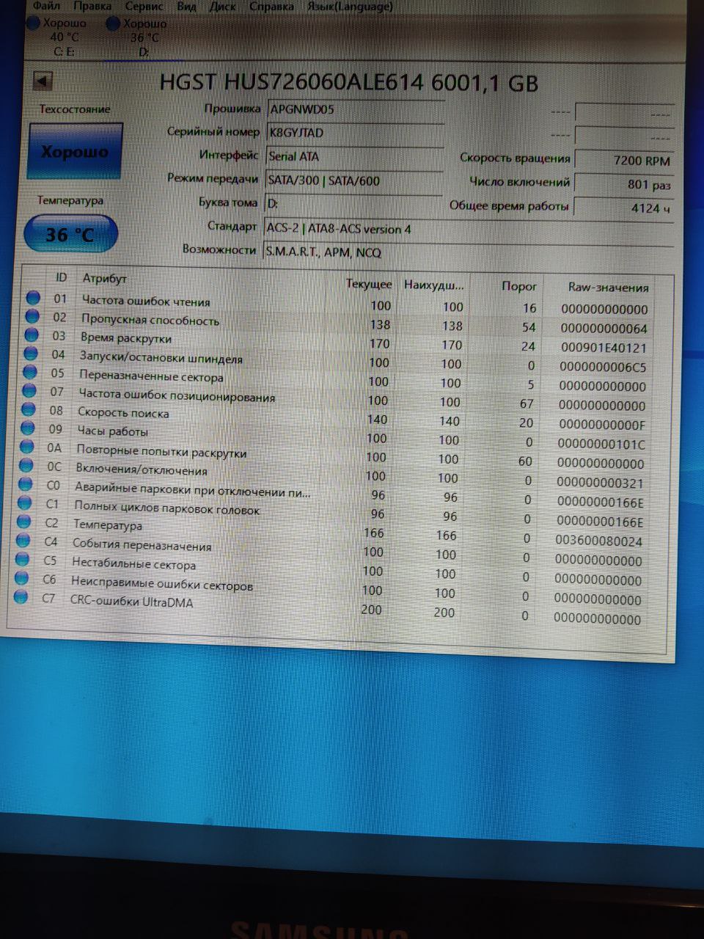Click the power-on count value 801 раз
704x939 pixels.
623,184
